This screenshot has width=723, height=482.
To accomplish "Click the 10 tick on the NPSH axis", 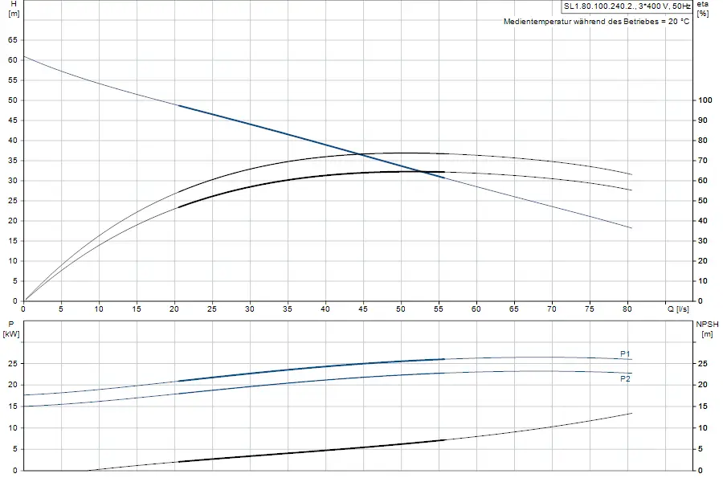I will (703, 427).
